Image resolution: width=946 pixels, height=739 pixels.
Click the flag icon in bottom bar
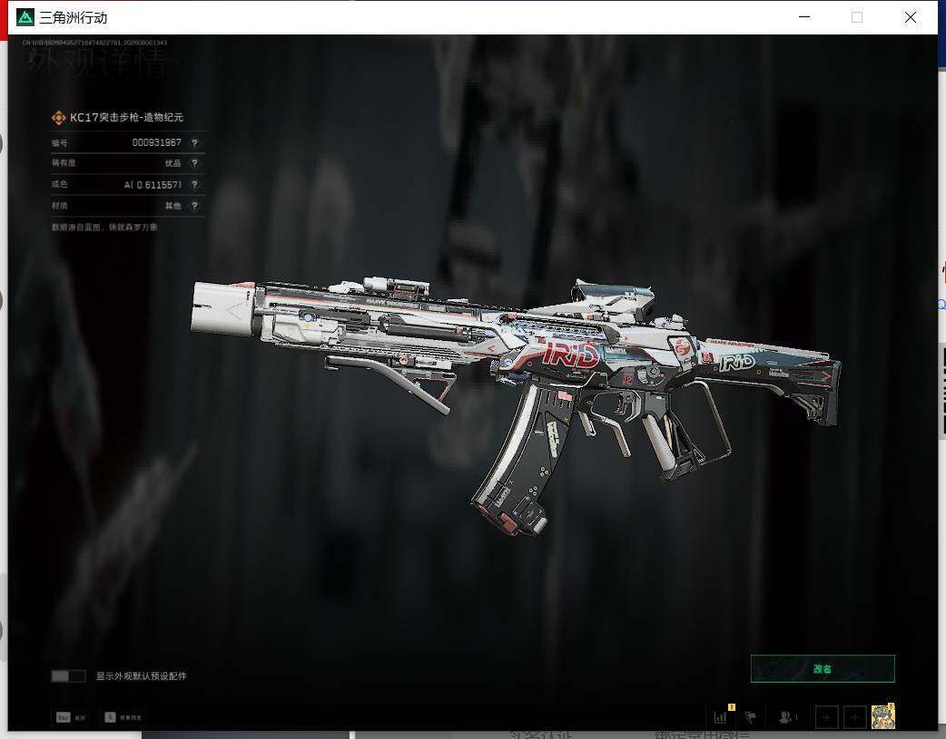(751, 717)
